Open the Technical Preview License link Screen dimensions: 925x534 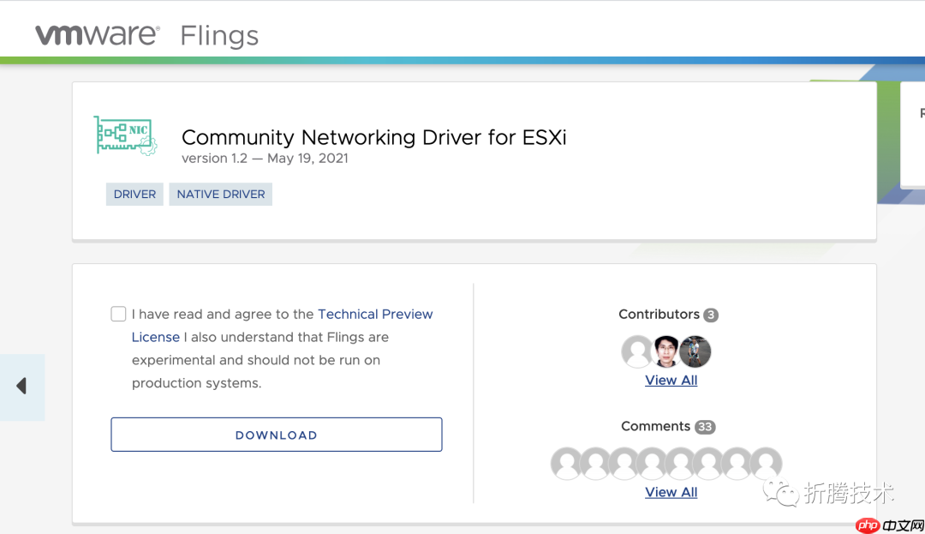(375, 314)
